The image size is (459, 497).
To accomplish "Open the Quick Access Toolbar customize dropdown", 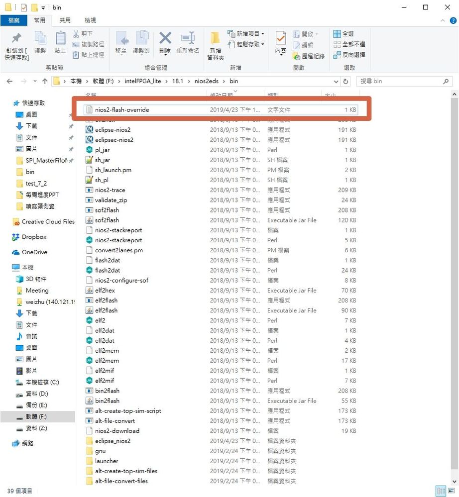I will [43, 7].
